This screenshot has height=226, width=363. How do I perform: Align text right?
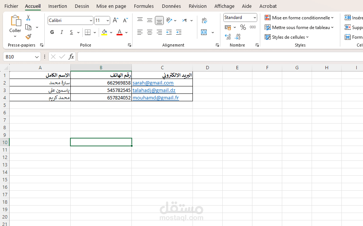pos(159,32)
